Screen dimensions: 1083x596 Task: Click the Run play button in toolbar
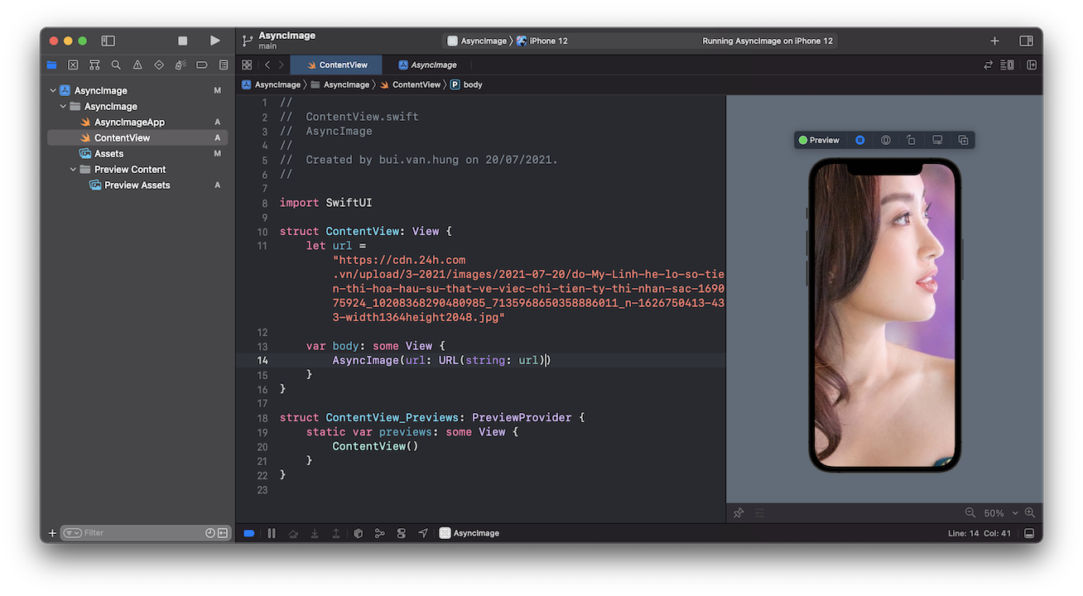pos(214,41)
